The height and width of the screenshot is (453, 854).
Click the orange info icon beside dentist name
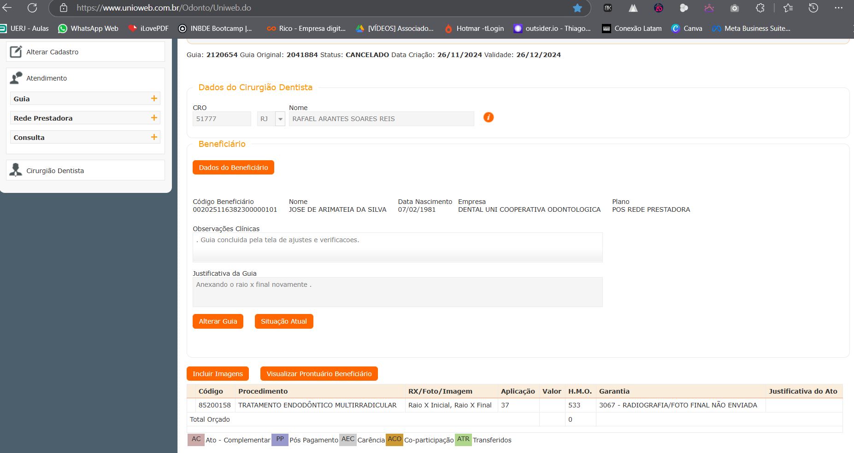coord(488,117)
